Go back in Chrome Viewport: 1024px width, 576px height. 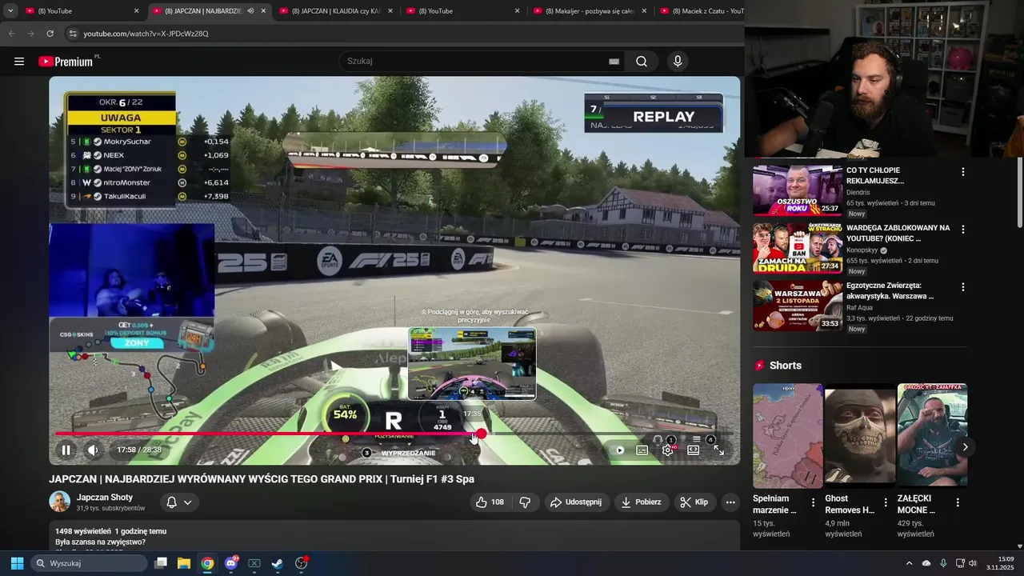pos(11,34)
